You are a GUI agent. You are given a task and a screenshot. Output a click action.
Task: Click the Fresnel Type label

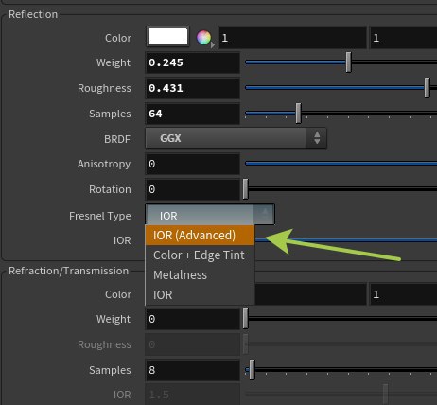(100, 216)
